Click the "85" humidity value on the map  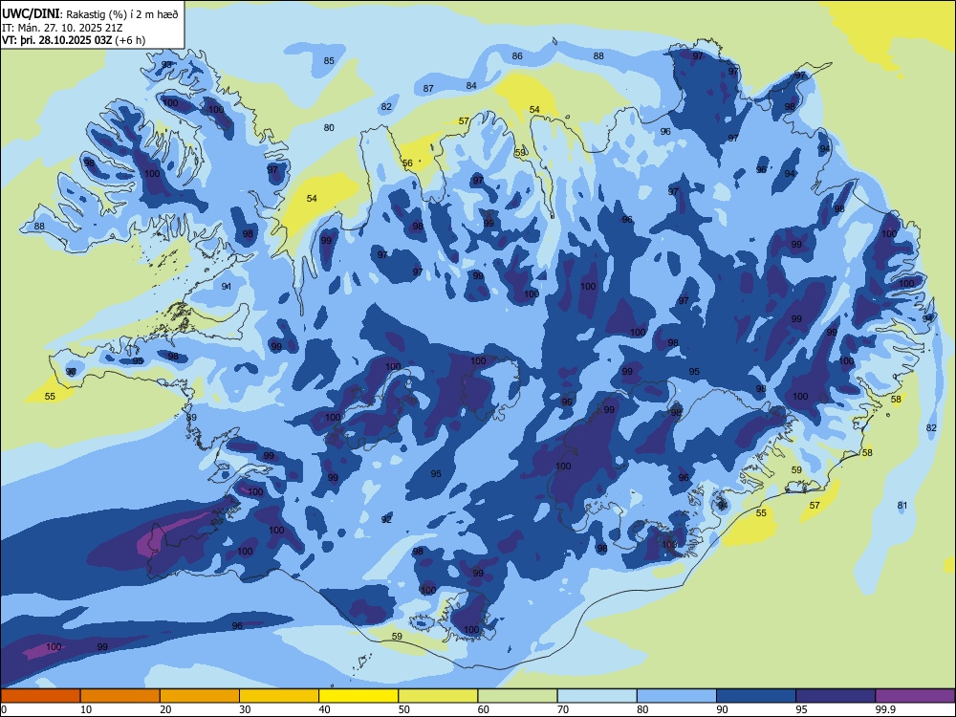(x=329, y=60)
